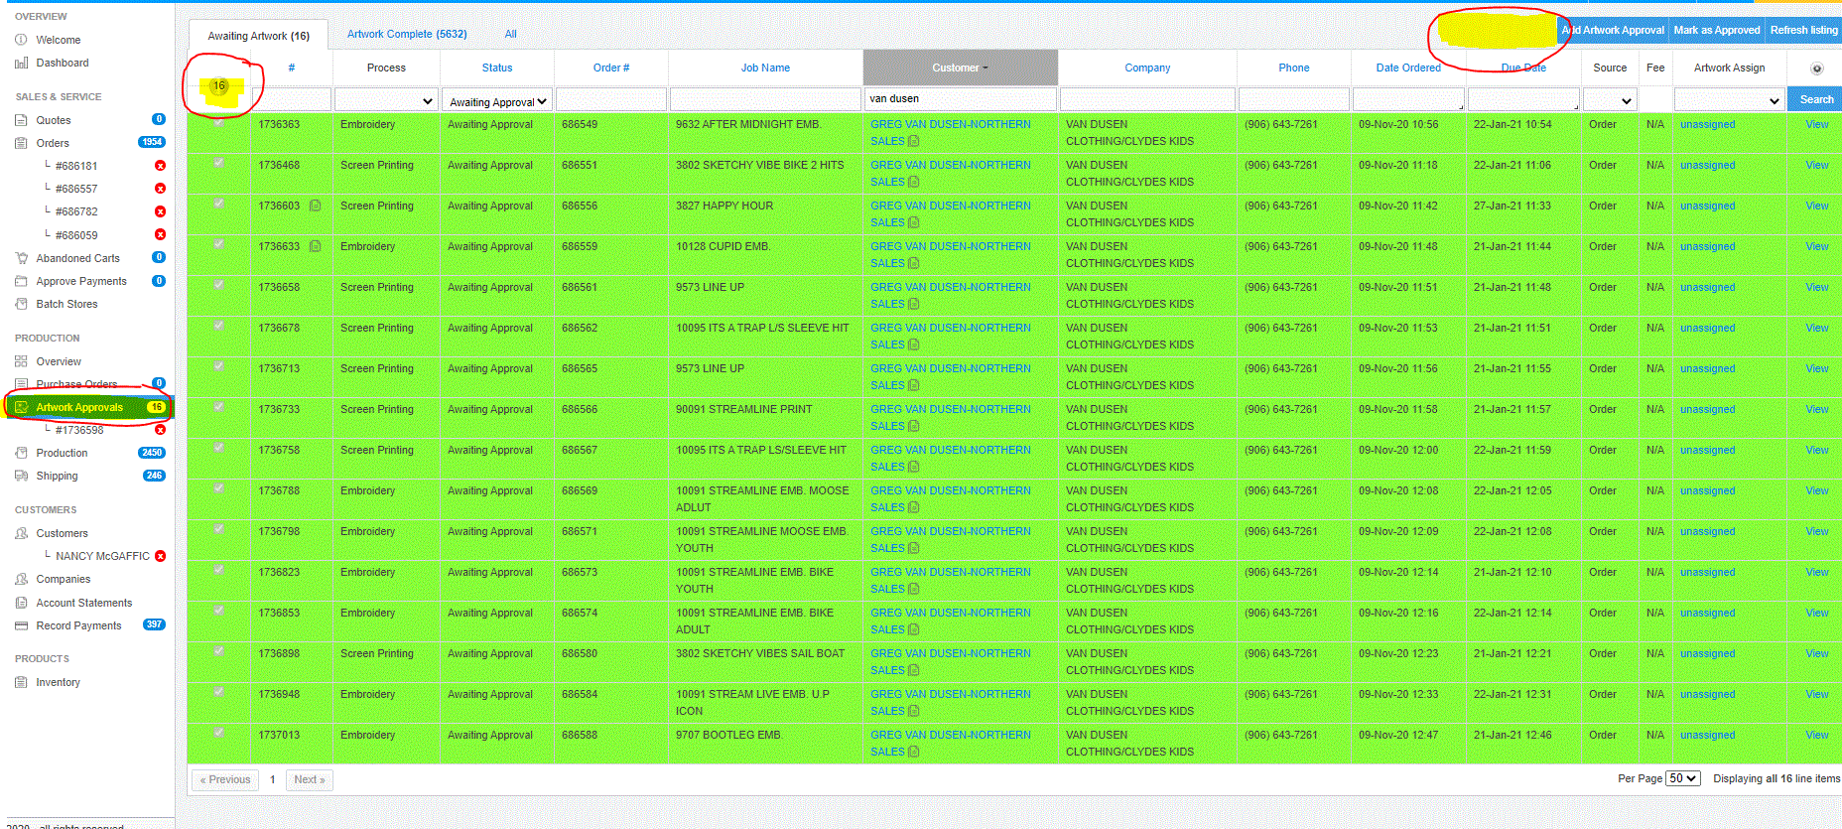
Task: Switch to the Artwork Complete tab
Action: (x=407, y=34)
